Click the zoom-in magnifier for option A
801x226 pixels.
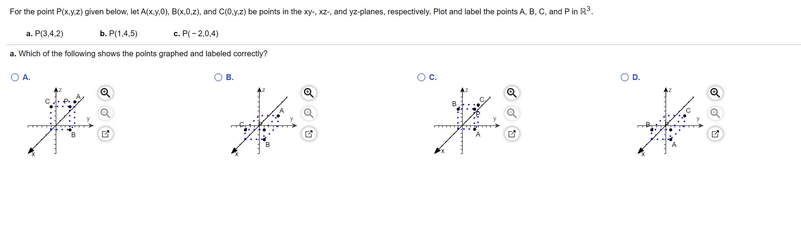coord(105,92)
